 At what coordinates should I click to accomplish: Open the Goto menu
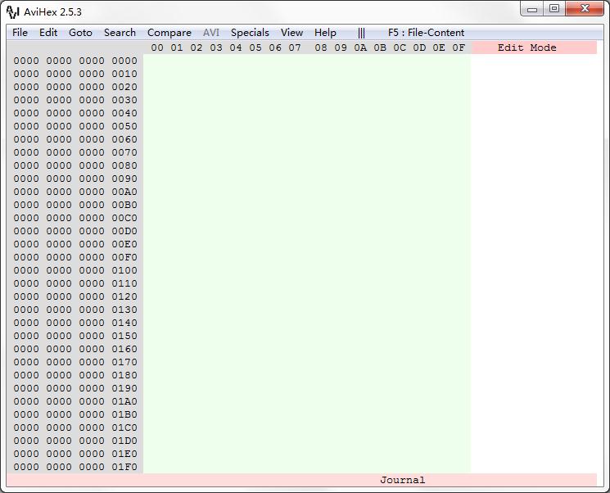(80, 33)
